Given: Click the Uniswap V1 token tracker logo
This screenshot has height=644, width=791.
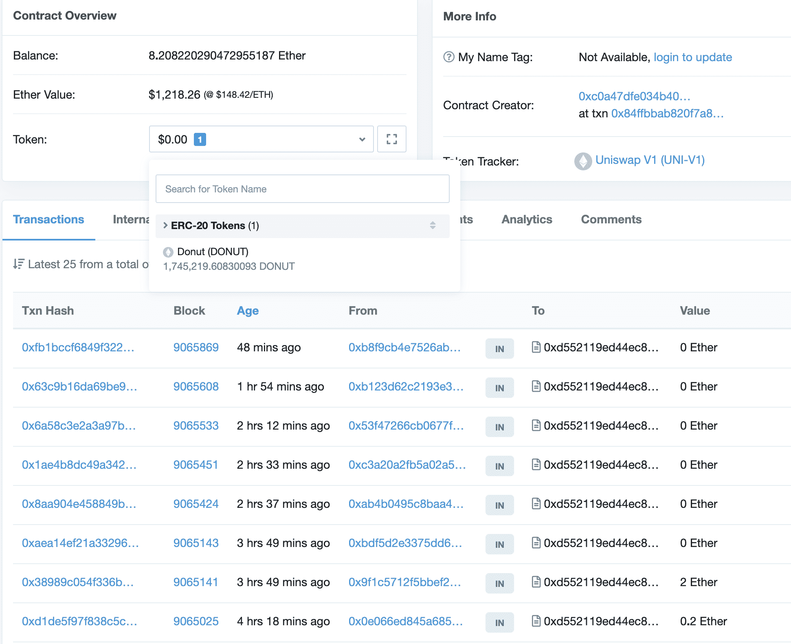Looking at the screenshot, I should (583, 161).
